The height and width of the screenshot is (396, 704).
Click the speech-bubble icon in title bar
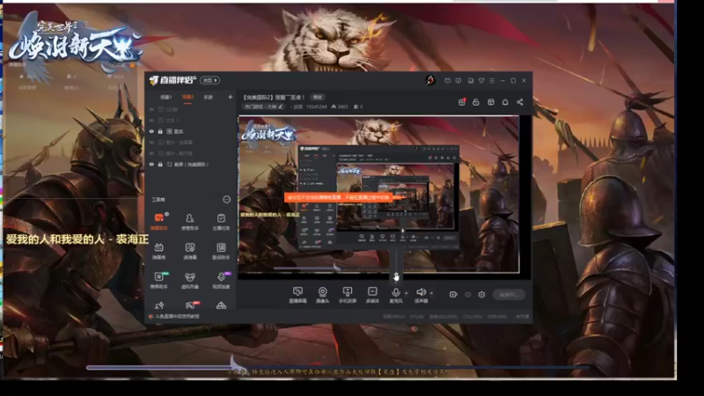click(x=458, y=81)
